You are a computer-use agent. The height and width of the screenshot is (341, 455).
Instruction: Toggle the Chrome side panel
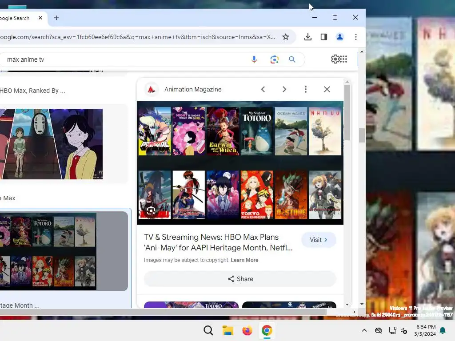(324, 37)
